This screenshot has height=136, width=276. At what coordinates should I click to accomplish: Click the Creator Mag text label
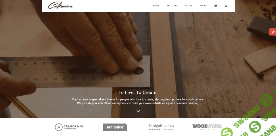(73, 126)
